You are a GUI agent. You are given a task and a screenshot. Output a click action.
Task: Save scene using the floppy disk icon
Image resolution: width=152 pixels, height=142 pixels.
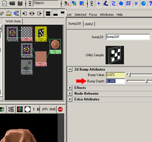click(x=20, y=3)
